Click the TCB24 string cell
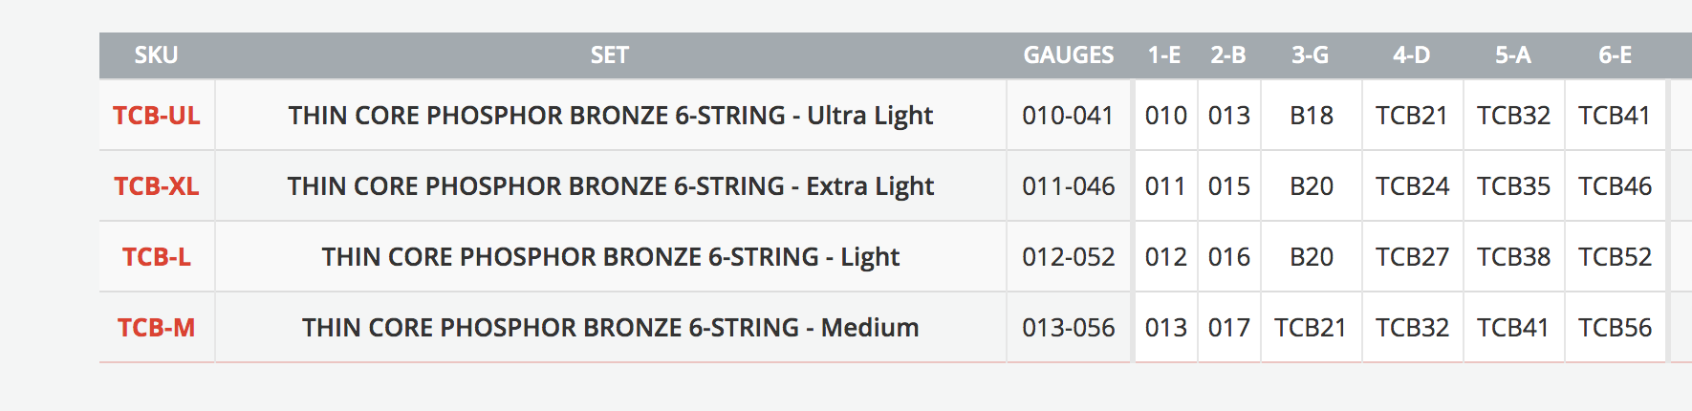 click(1412, 186)
